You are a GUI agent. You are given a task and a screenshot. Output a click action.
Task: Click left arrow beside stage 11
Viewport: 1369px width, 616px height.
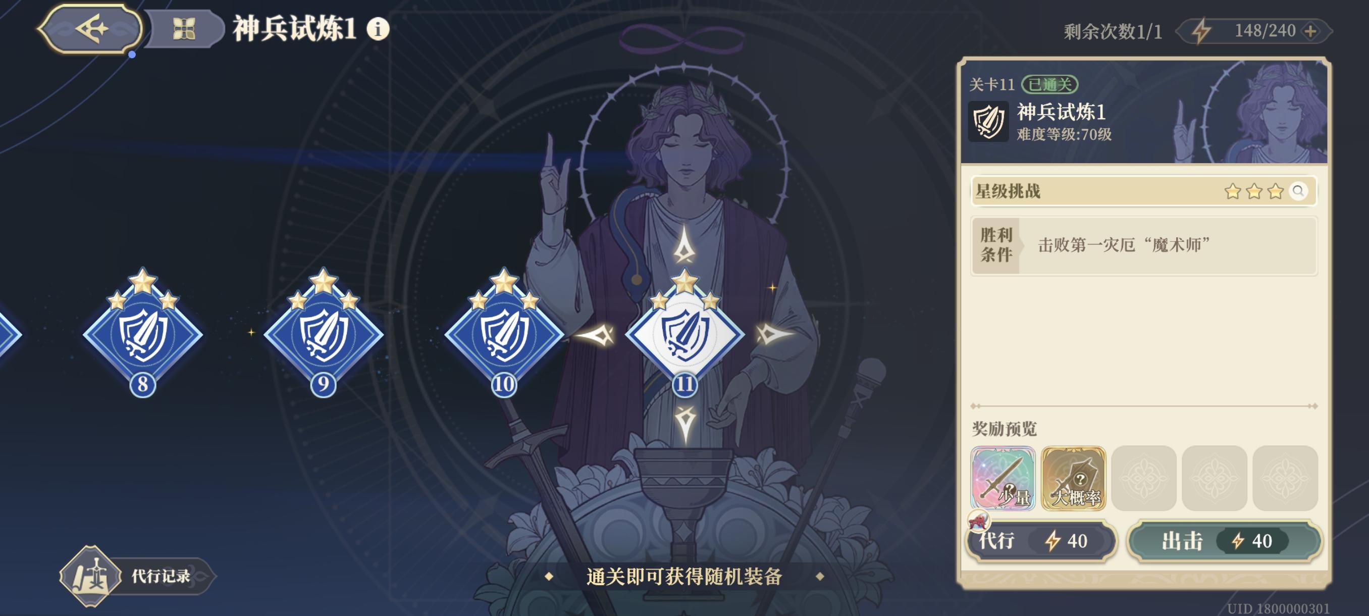coord(596,334)
